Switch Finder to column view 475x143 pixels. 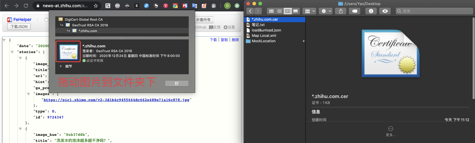288,11
